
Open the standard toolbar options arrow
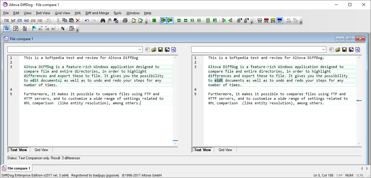coord(146,22)
